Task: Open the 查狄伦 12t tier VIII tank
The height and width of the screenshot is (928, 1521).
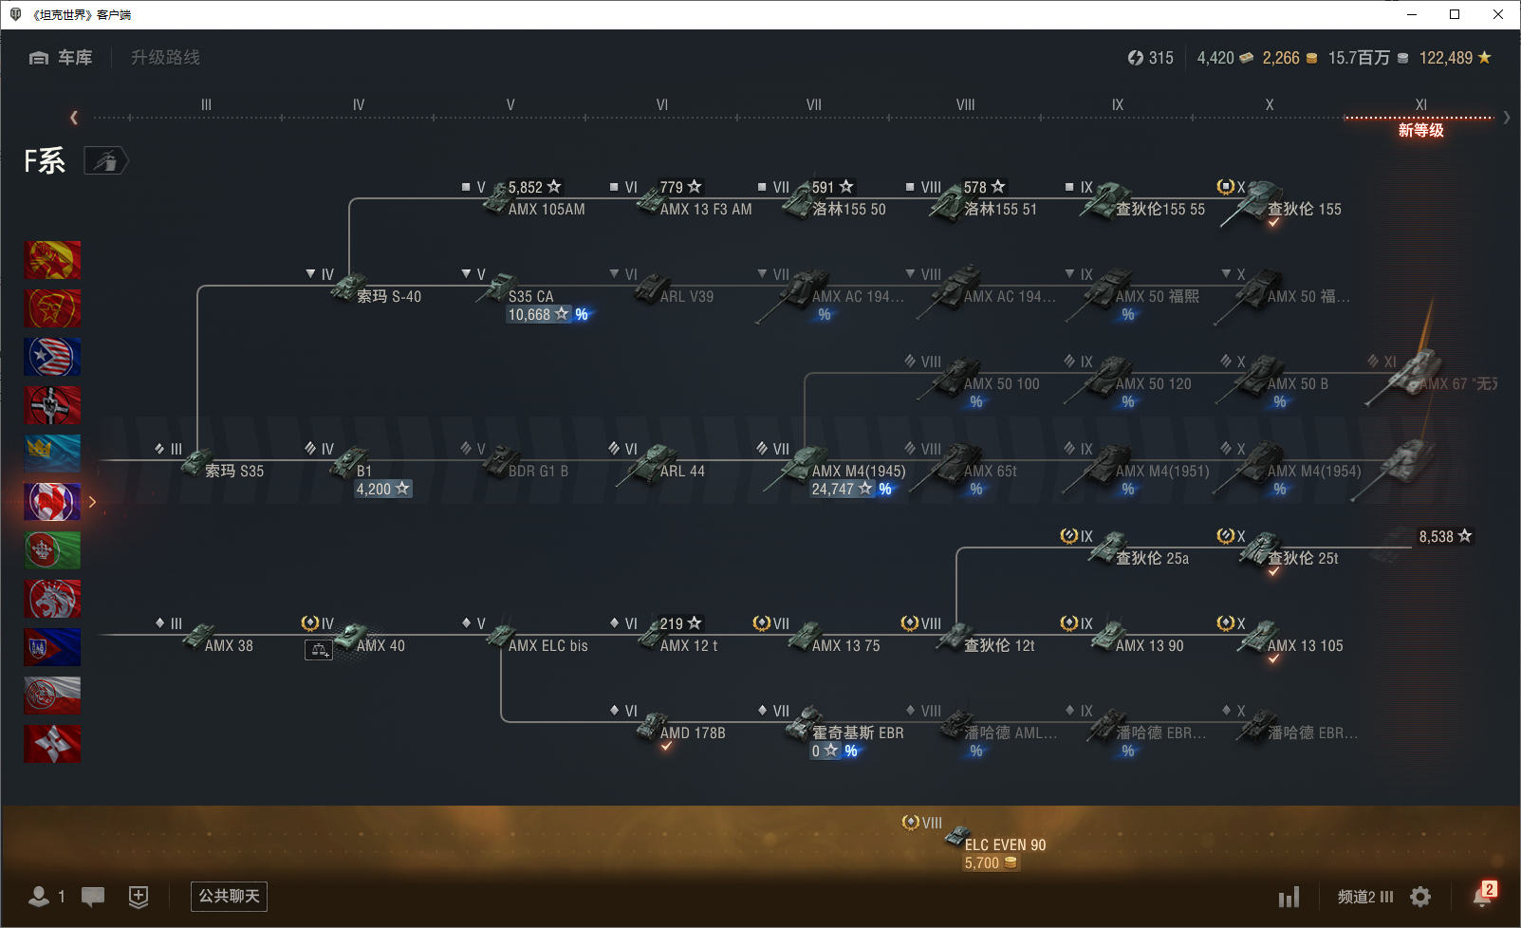Action: pos(986,636)
